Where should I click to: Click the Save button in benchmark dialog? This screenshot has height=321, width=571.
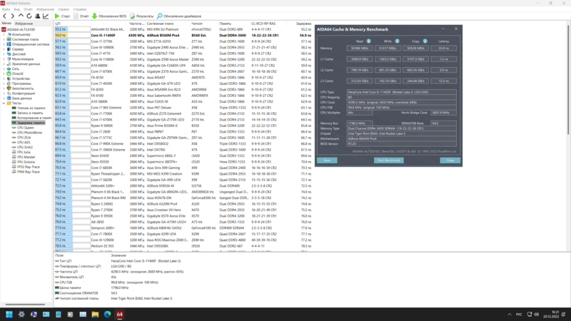point(327,160)
